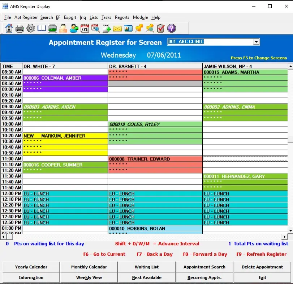Select the Settings gear icon
The width and height of the screenshot is (293, 284).
pyautogui.click(x=31, y=28)
